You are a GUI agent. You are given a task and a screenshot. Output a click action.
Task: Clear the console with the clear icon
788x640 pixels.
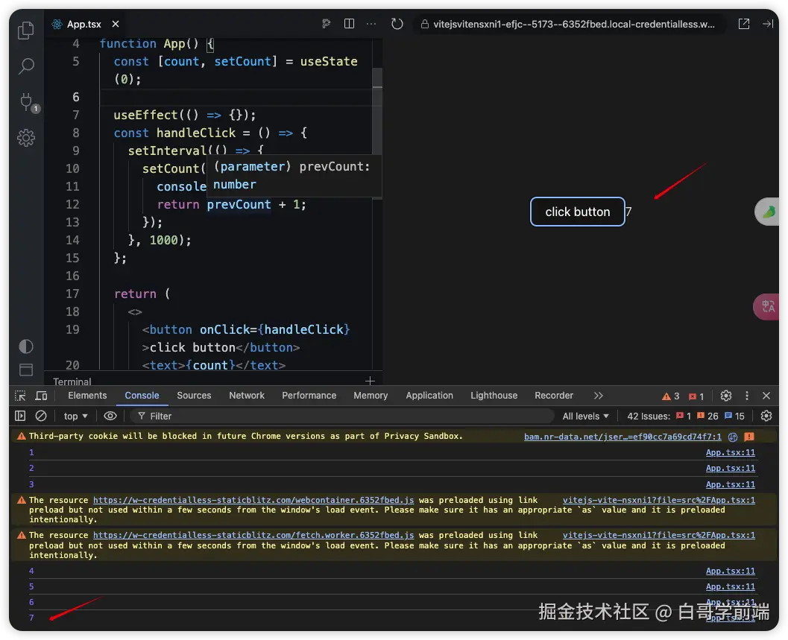click(x=41, y=416)
